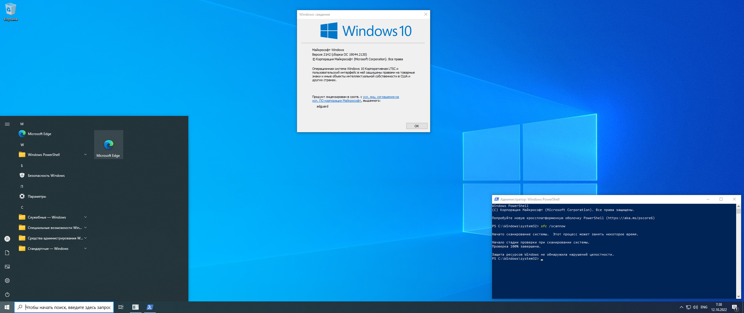Jump to letter W in app list

point(22,145)
